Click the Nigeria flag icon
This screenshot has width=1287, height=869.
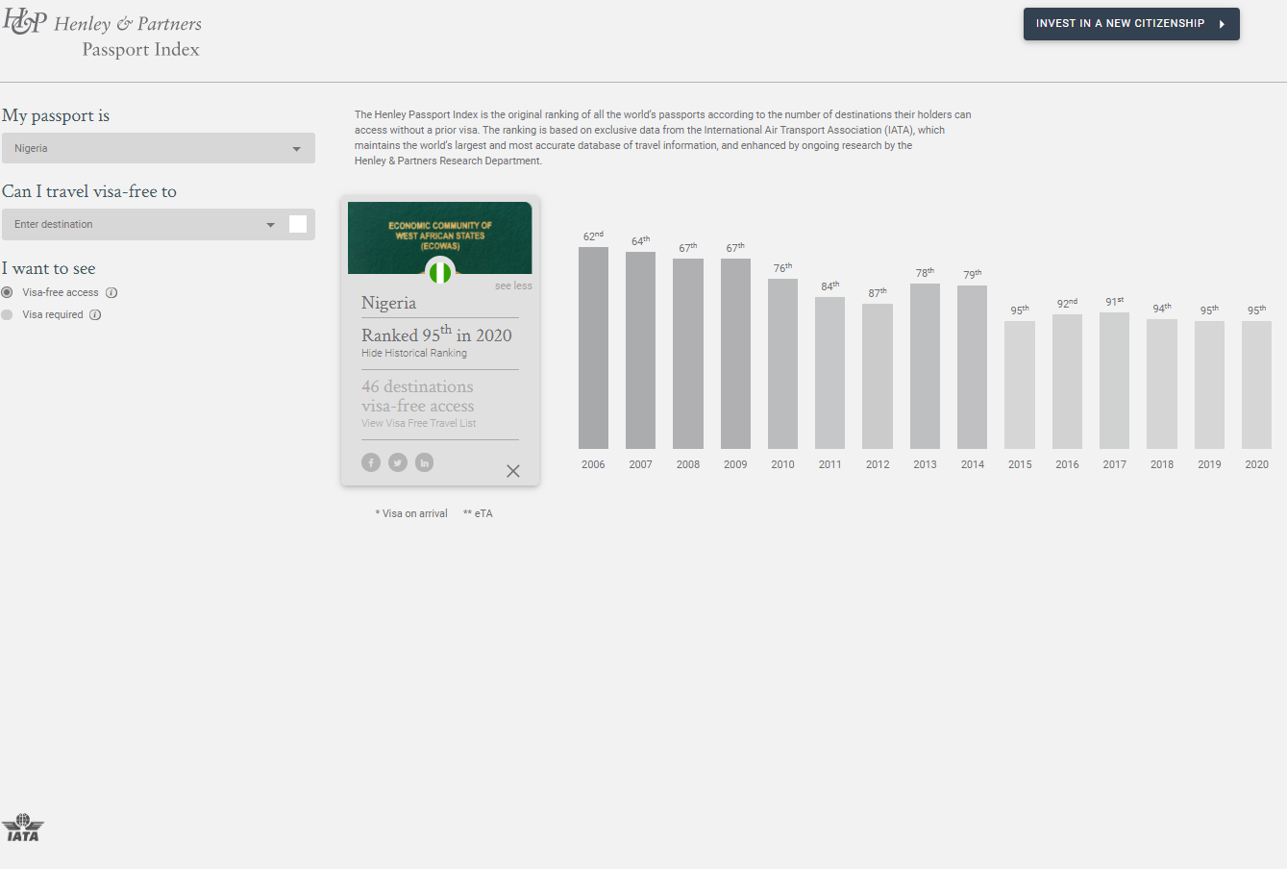click(440, 272)
